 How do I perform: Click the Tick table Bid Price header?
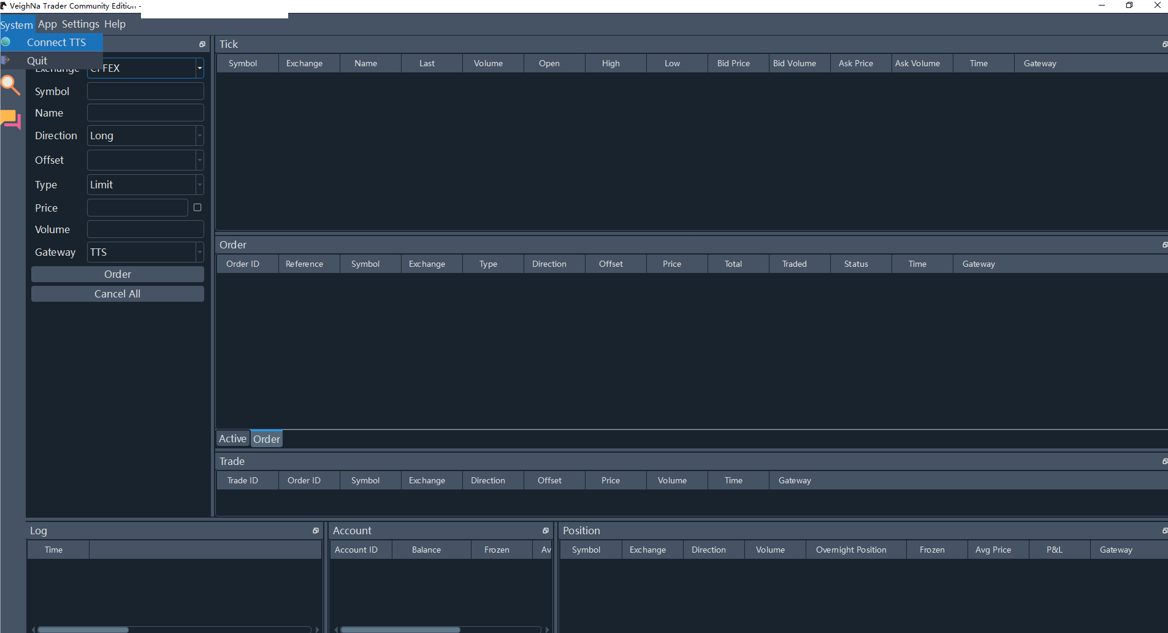point(738,63)
